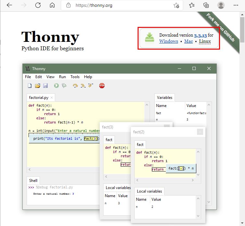Screen dimensions: 245x226
Task: Open the Collections icon in toolbar
Action: point(206,5)
